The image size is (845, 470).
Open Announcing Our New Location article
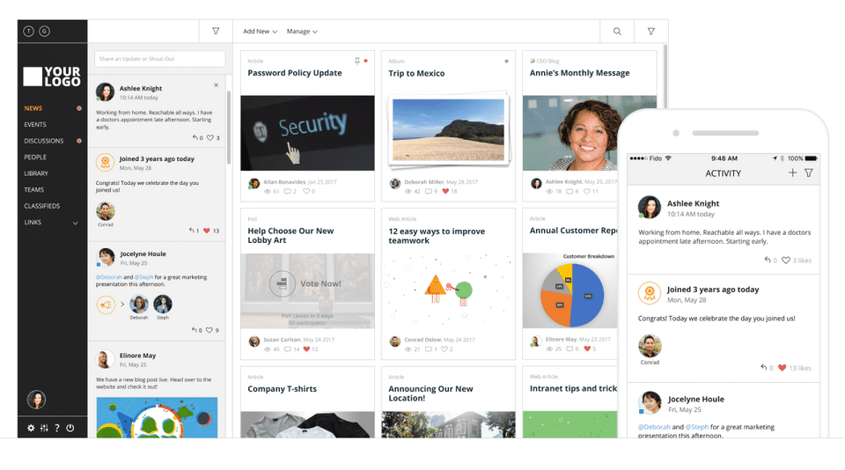[430, 393]
